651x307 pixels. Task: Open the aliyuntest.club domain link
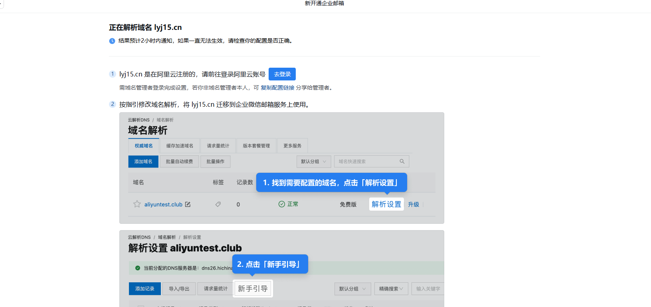(163, 204)
